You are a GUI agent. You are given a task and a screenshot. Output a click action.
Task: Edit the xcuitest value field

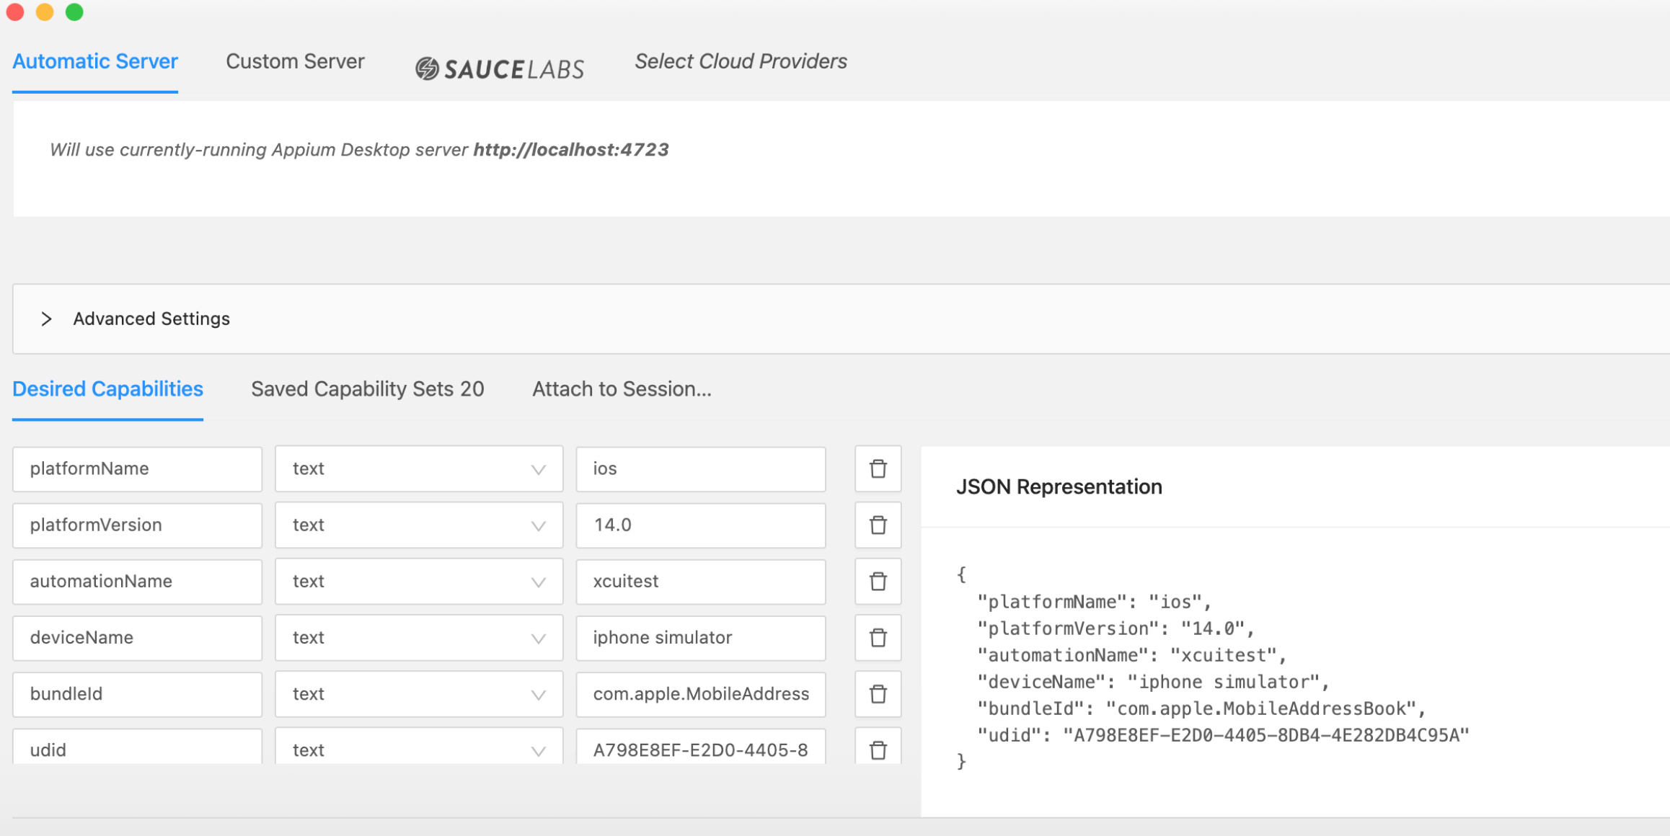coord(701,581)
